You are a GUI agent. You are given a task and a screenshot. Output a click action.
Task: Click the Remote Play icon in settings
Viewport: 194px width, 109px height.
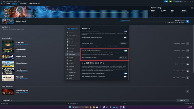(67, 72)
